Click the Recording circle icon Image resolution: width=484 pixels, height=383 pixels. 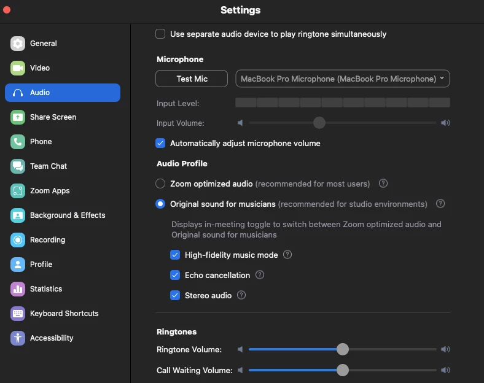click(18, 240)
